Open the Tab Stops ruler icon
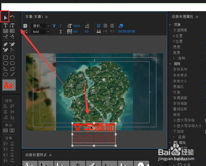Screen dimensions: 206x166 [x=99, y=31]
